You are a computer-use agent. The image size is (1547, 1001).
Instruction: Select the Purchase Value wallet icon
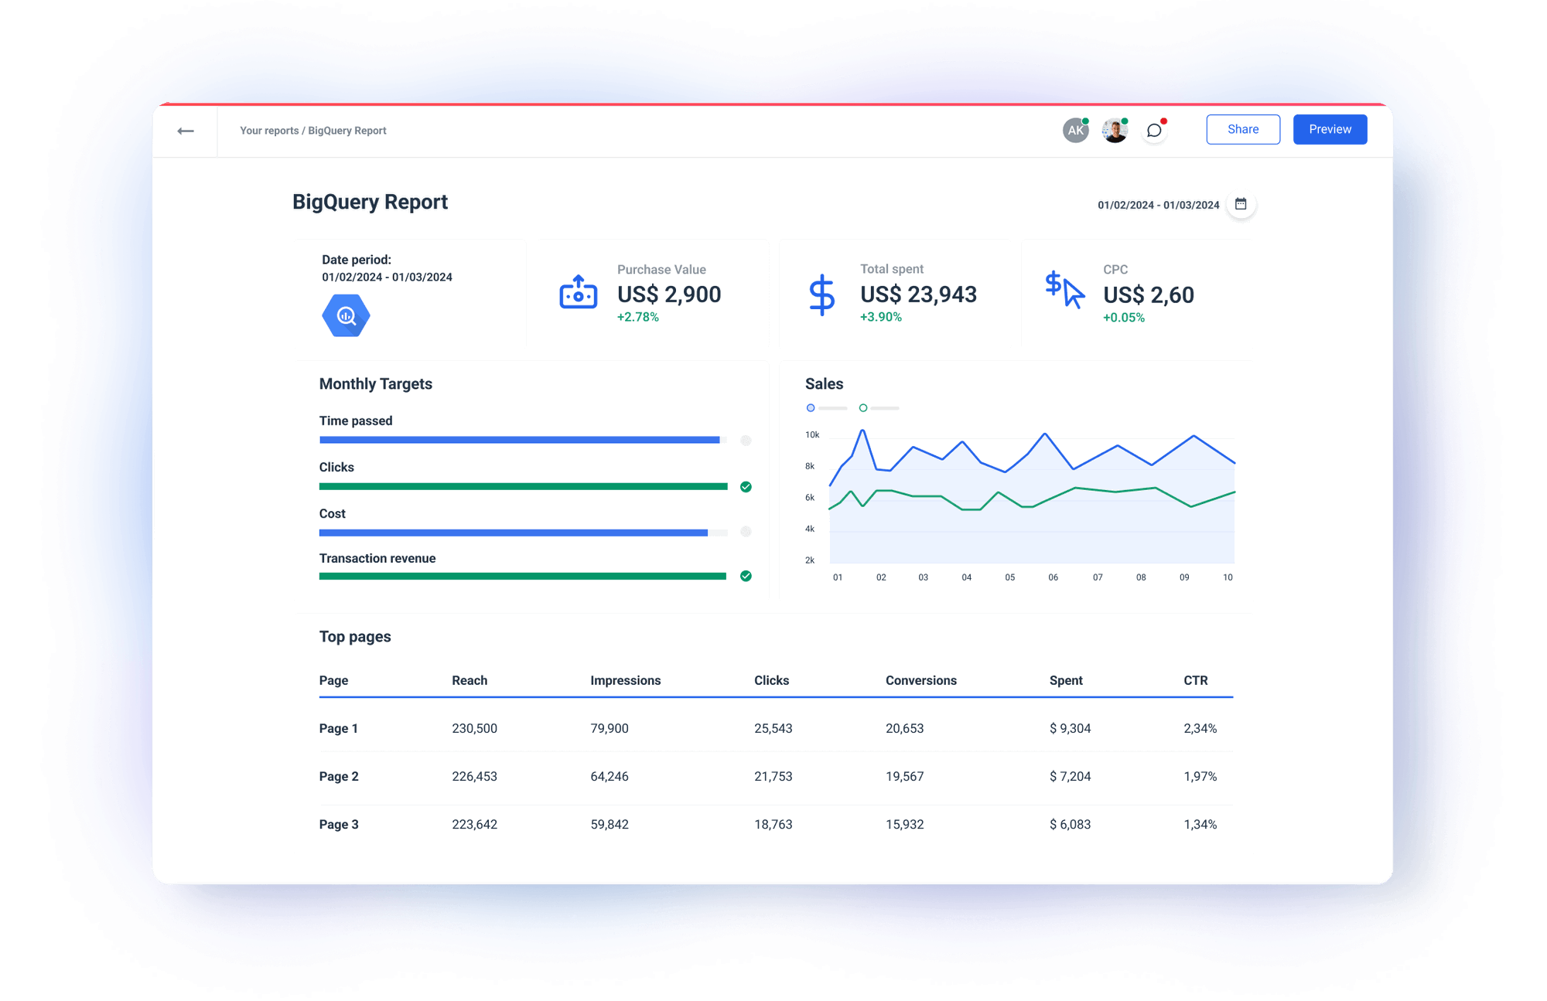click(578, 294)
